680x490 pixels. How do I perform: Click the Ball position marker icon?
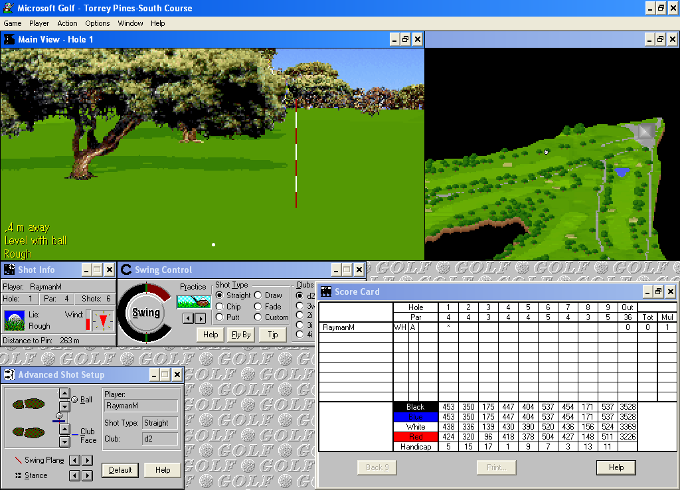point(74,400)
